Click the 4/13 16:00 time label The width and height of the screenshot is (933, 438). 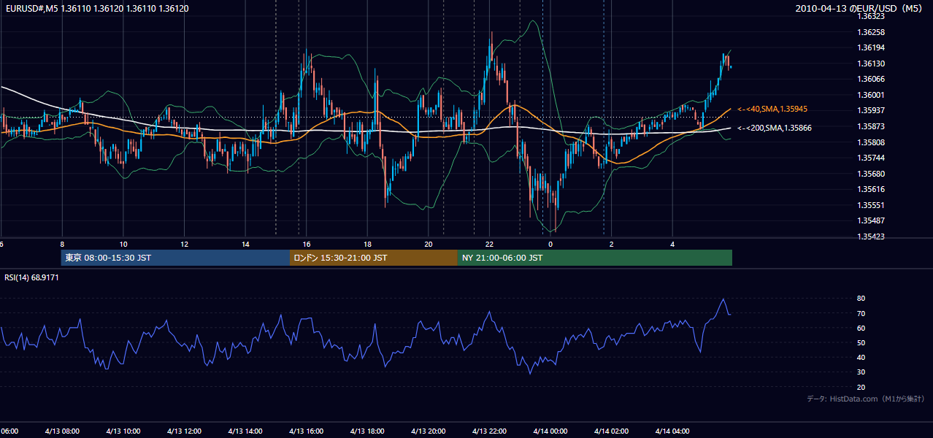tap(306, 431)
